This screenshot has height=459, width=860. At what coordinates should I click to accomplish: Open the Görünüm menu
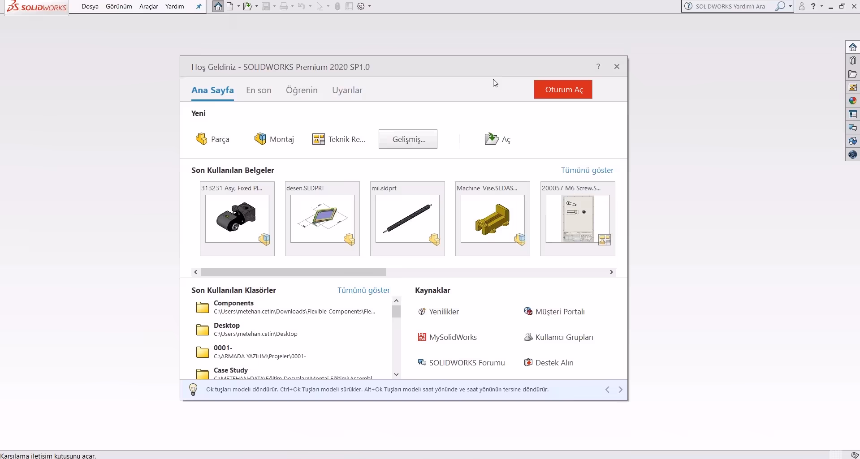point(119,6)
